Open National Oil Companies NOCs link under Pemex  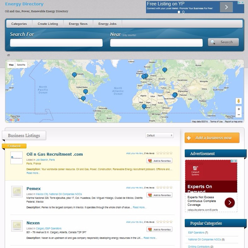click(65, 194)
